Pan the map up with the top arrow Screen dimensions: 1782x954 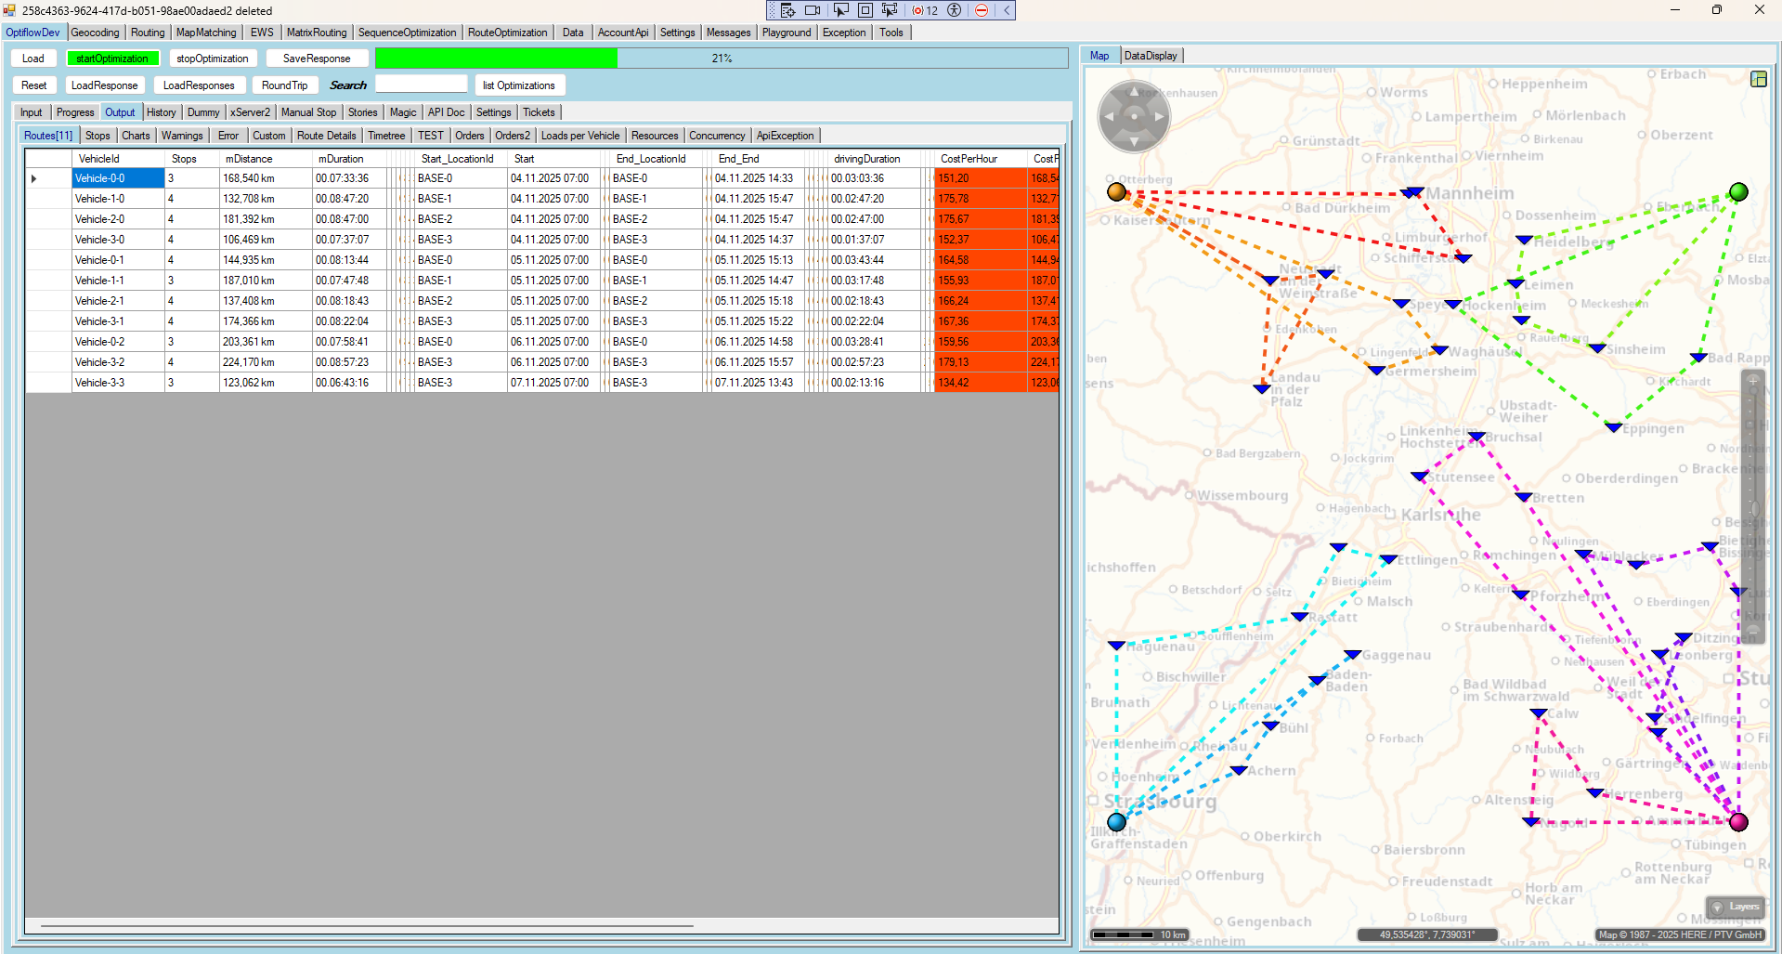1134,92
